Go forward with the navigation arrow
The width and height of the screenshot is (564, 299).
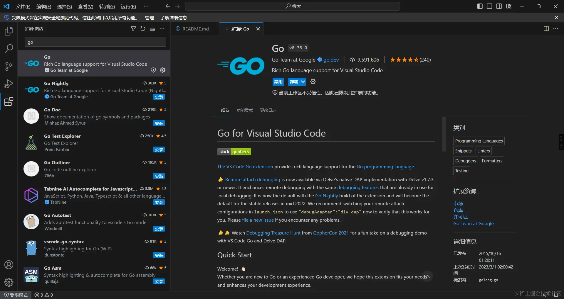pos(177,6)
